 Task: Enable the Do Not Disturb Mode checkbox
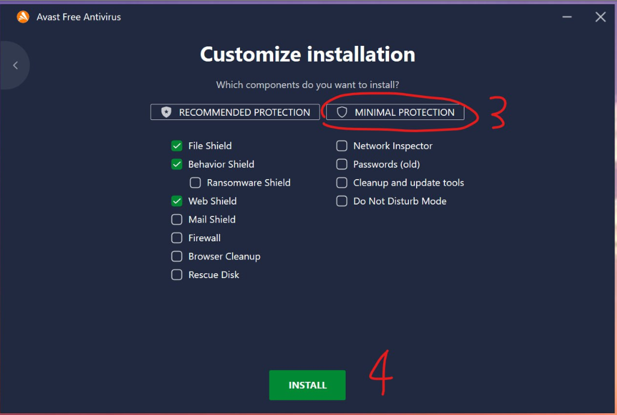(x=341, y=201)
